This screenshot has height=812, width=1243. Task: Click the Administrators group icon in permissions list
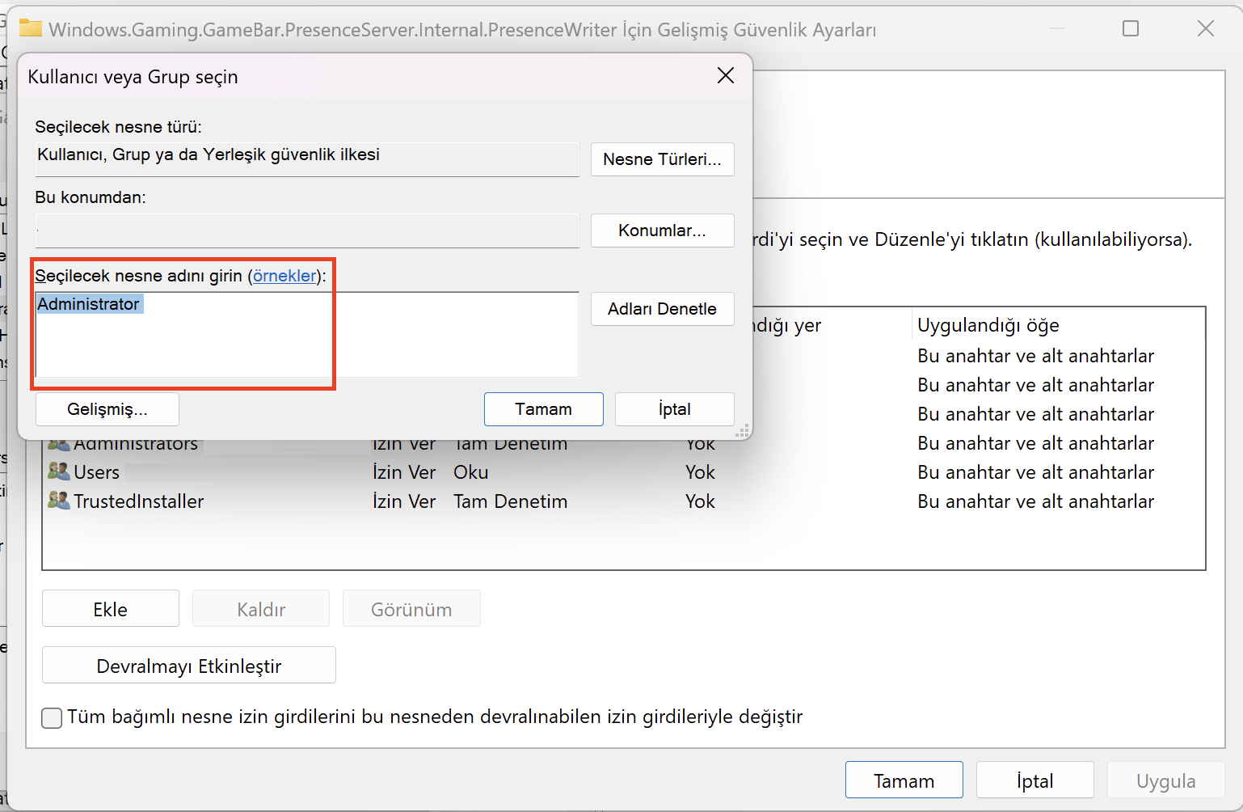[58, 442]
